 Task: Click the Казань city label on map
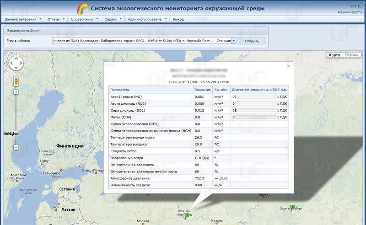point(217,220)
